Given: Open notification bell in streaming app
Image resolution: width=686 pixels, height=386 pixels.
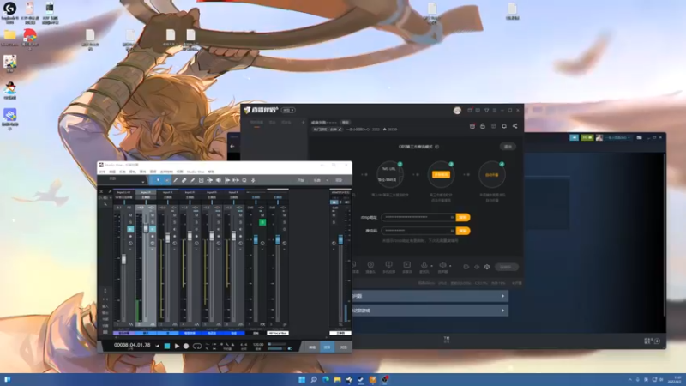Looking at the screenshot, I should click(x=504, y=126).
